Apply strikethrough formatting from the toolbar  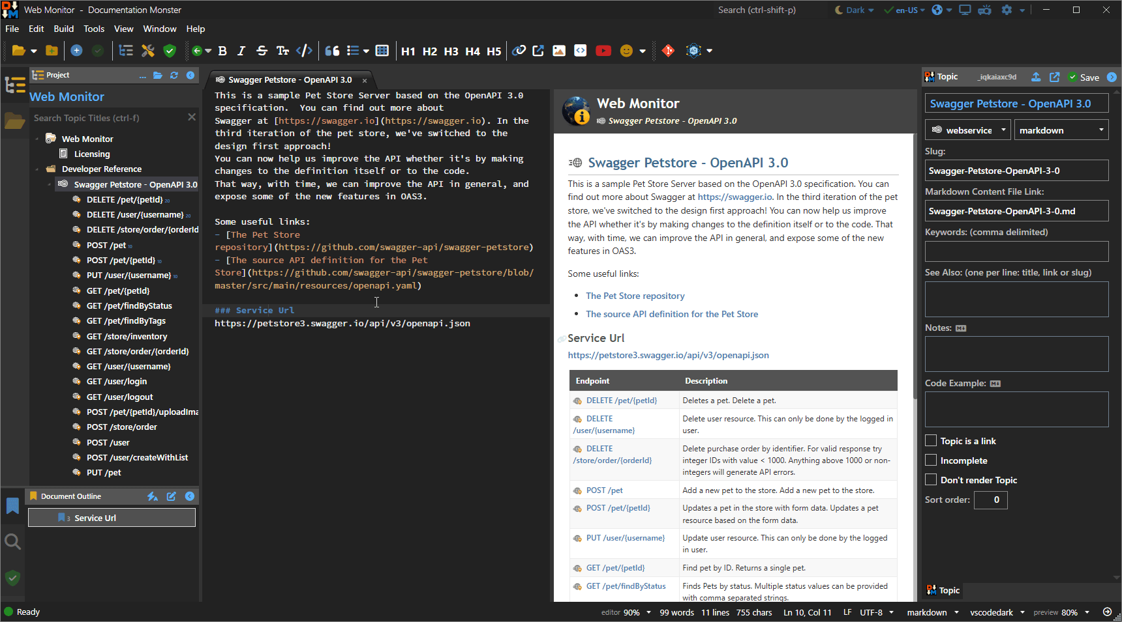[x=262, y=51]
